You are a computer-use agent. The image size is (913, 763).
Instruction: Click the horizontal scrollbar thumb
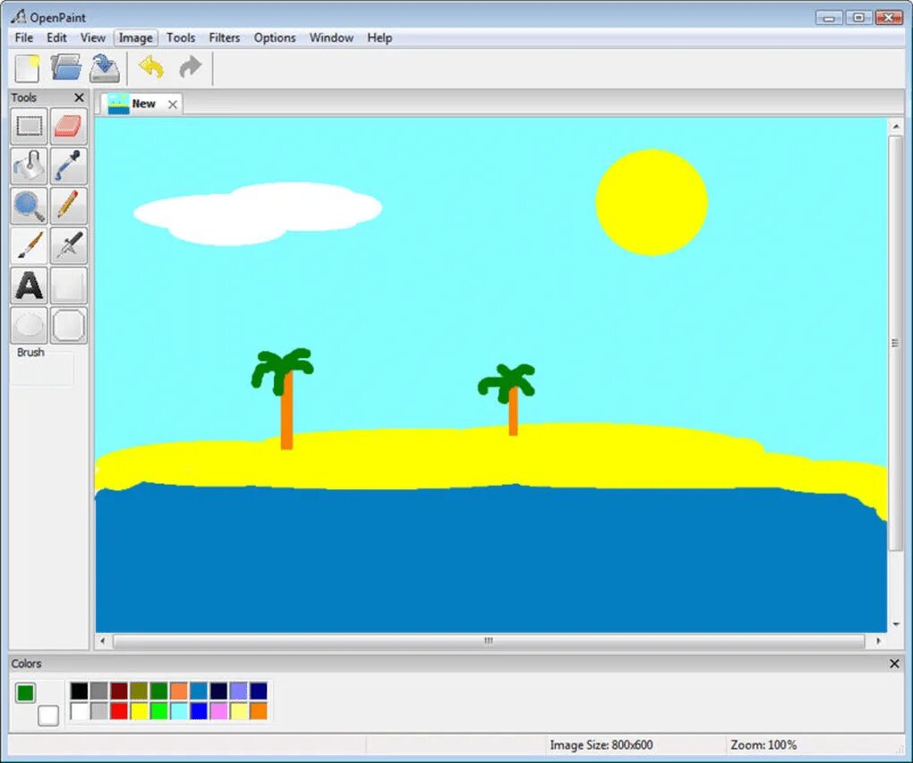coord(489,640)
